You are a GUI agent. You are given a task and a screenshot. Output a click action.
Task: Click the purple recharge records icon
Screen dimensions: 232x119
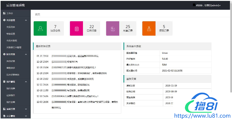[113, 28]
